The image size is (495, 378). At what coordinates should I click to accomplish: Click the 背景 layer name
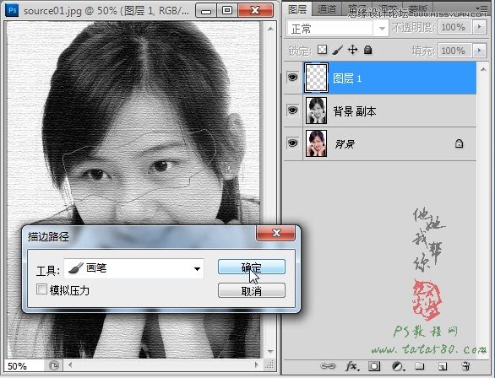[x=345, y=144]
